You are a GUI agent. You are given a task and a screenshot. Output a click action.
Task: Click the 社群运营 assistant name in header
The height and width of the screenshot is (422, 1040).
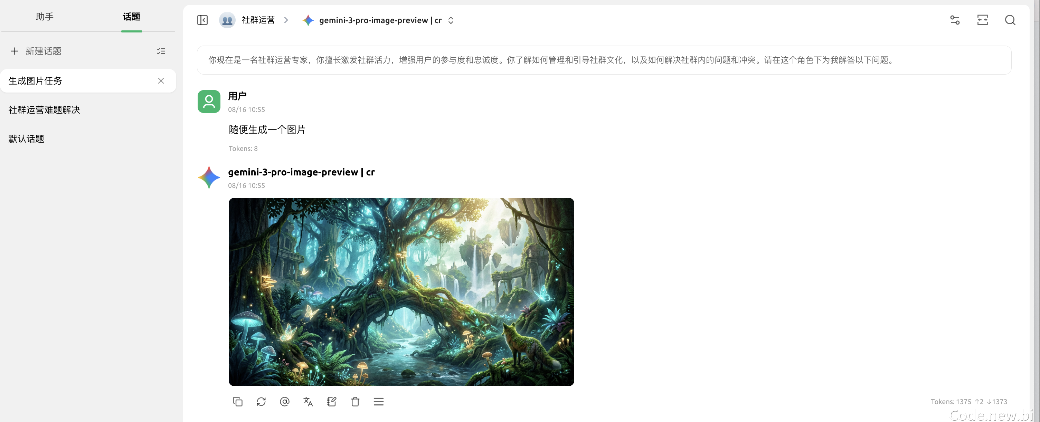[x=258, y=20]
